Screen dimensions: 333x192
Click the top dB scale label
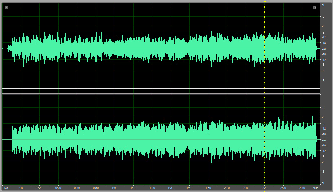[323, 5]
